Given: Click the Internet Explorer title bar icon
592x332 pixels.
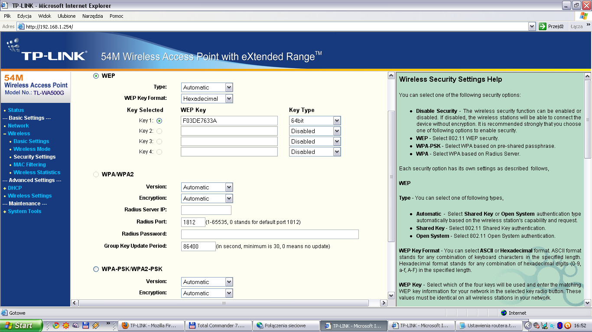Looking at the screenshot, I should (5, 6).
